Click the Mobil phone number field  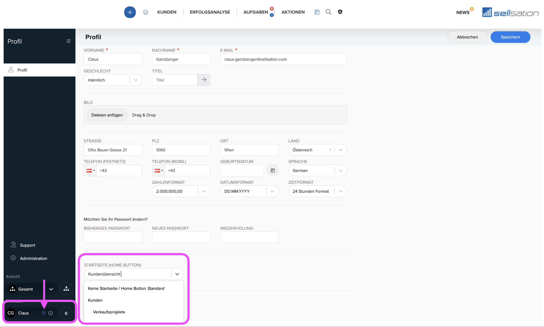pyautogui.click(x=187, y=170)
